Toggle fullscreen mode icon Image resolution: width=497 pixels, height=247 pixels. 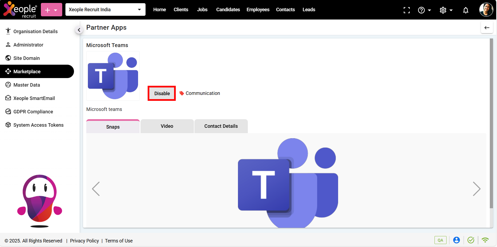tap(407, 10)
